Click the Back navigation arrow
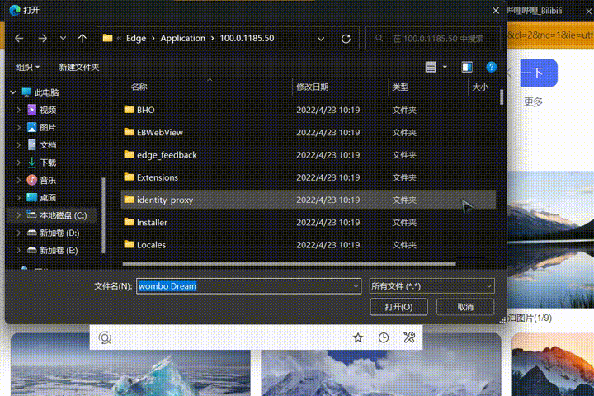The image size is (594, 396). [20, 38]
